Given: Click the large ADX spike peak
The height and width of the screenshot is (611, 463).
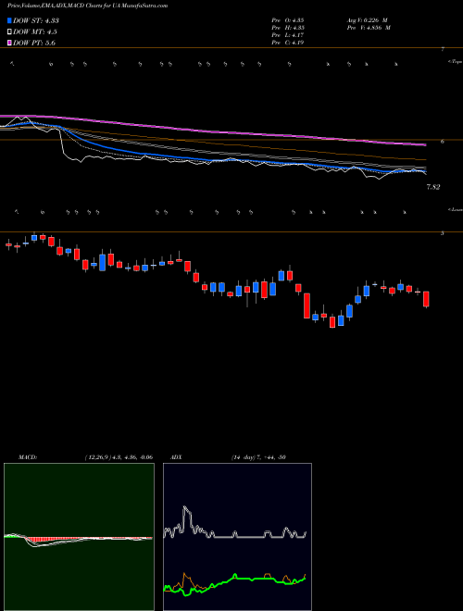Looking at the screenshot, I should (x=185, y=507).
